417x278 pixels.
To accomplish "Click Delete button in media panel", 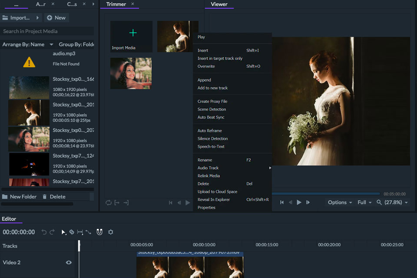I will pos(54,197).
